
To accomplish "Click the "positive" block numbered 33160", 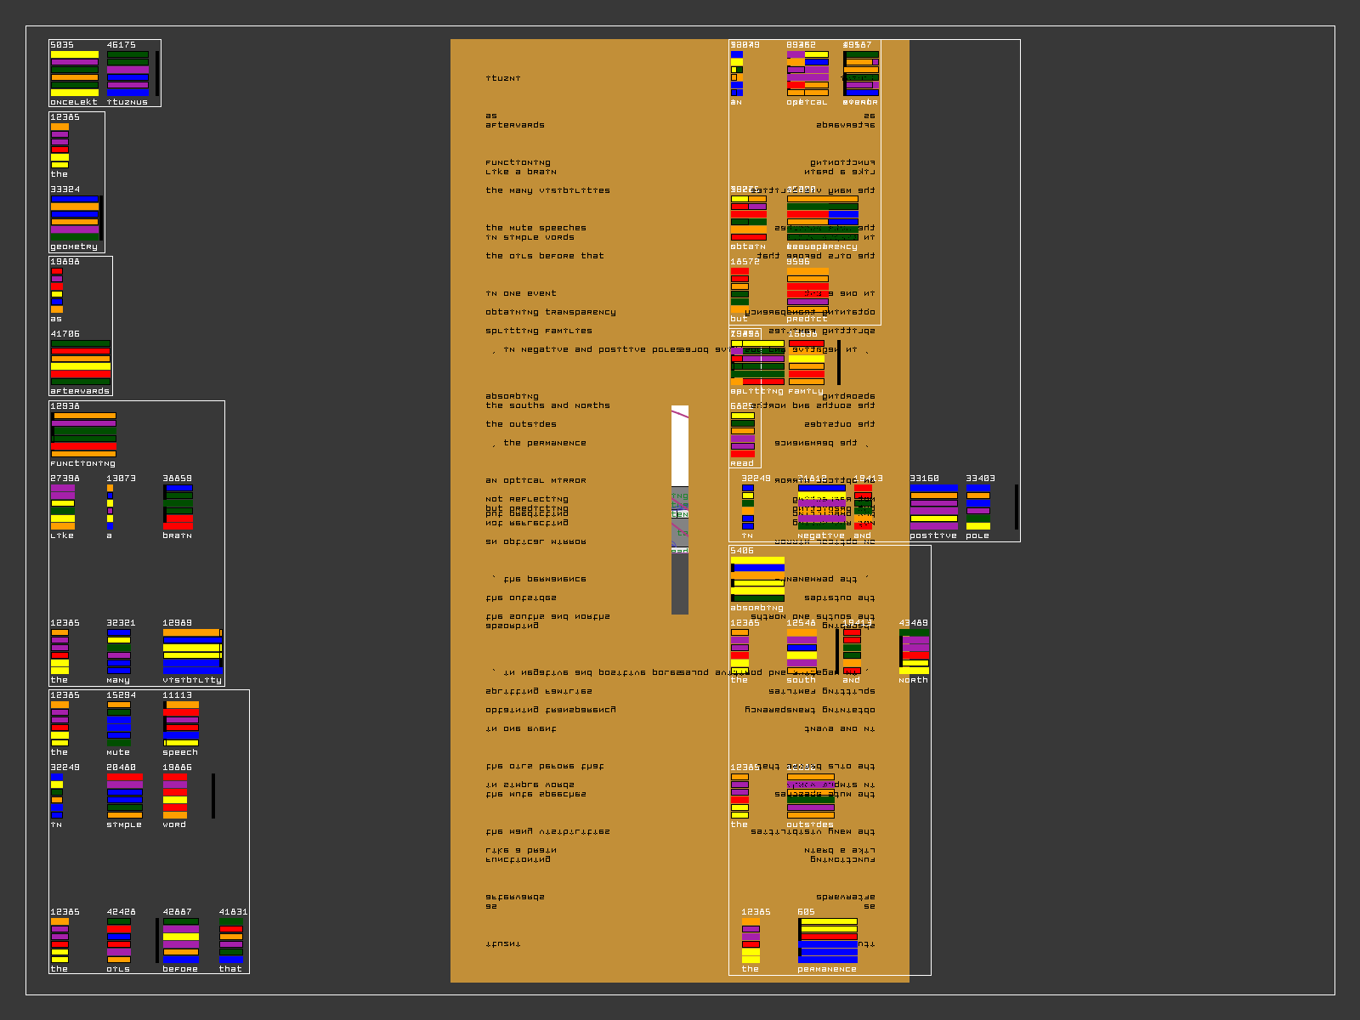I will click(933, 507).
